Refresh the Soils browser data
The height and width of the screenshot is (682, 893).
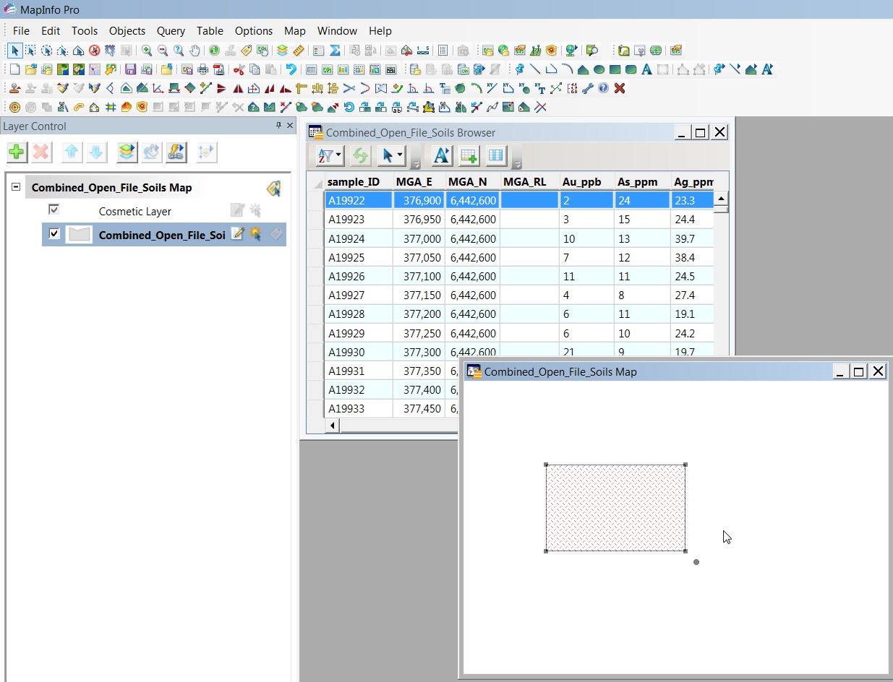tap(360, 155)
